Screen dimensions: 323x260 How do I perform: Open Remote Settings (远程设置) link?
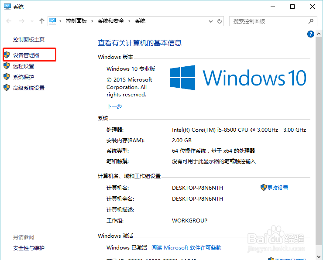tap(24, 66)
